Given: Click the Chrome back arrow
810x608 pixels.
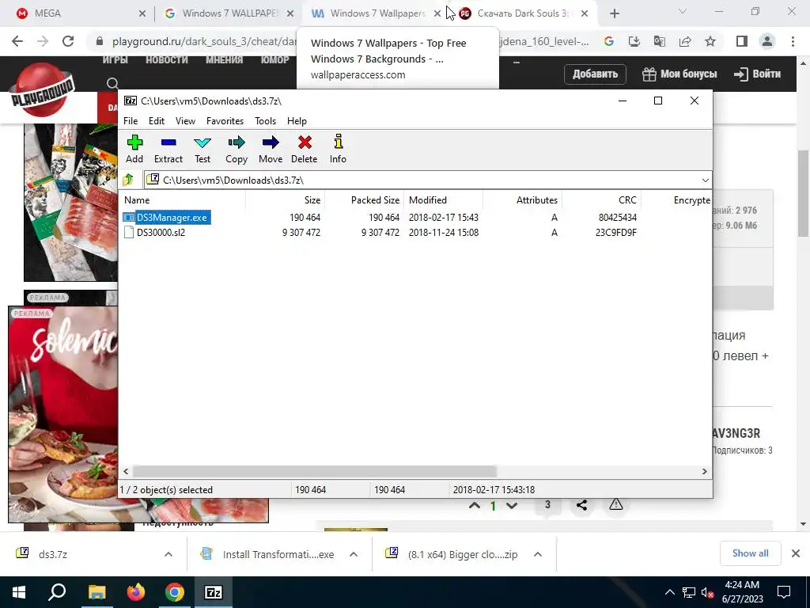Looking at the screenshot, I should pyautogui.click(x=17, y=41).
